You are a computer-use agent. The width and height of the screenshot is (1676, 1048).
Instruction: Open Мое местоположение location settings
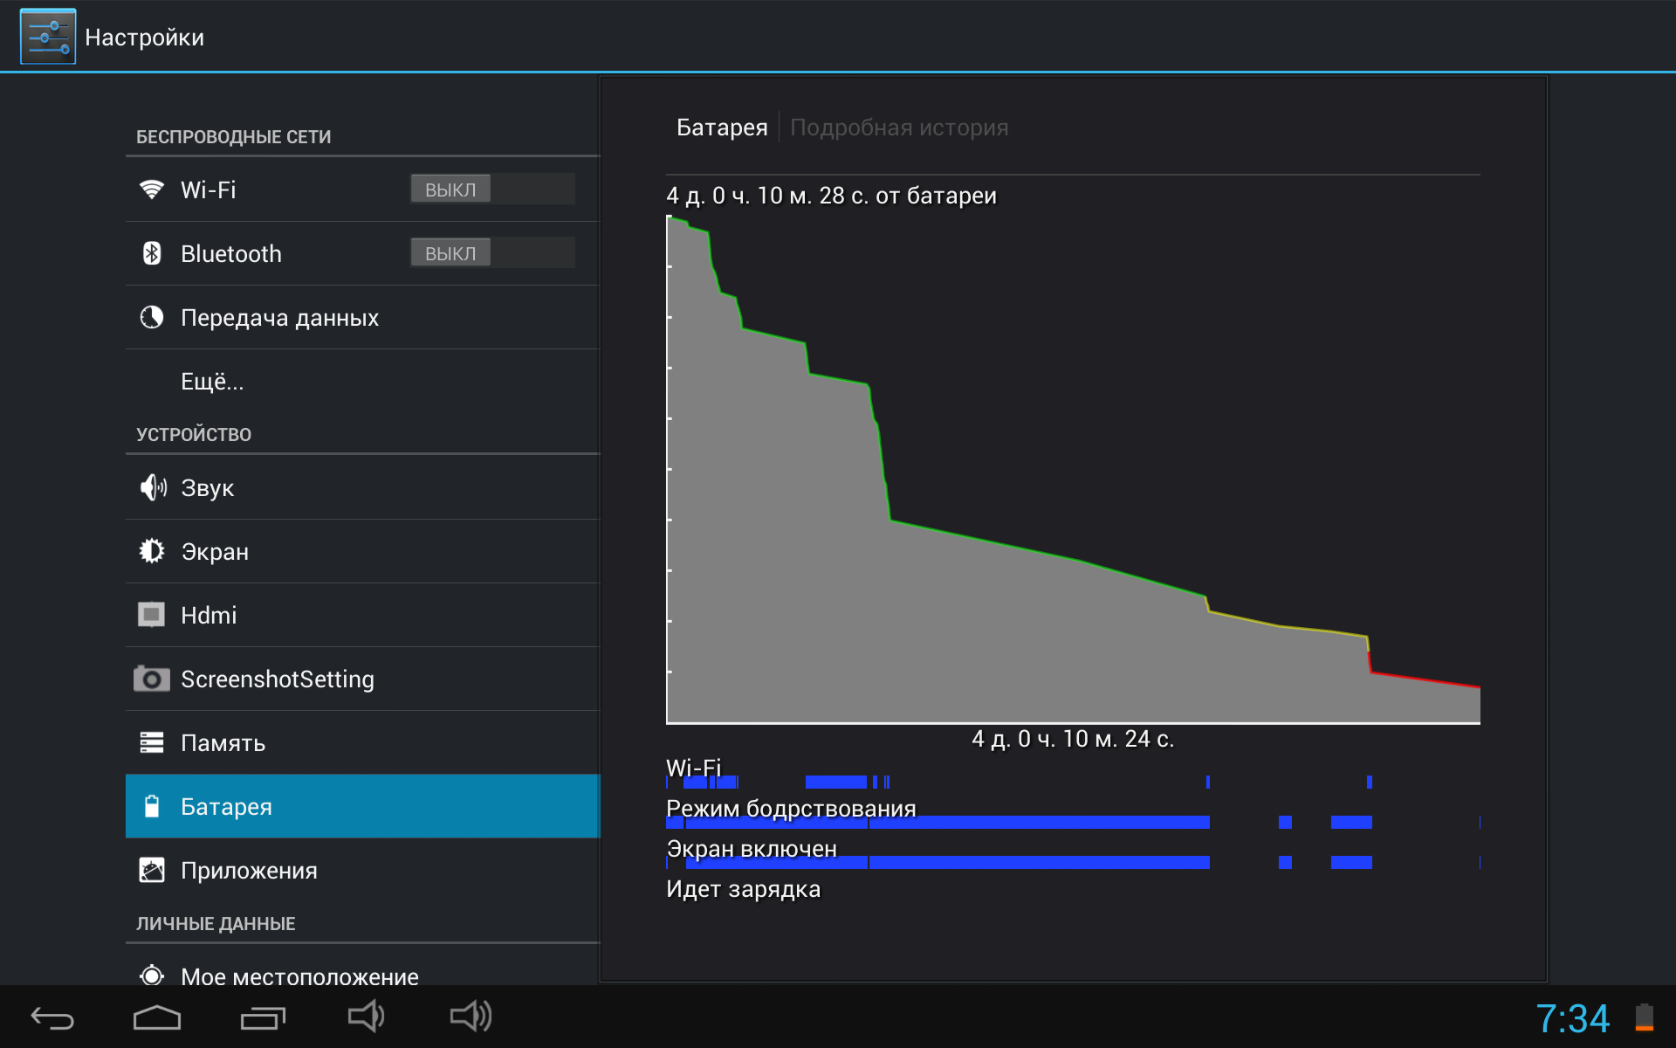point(299,976)
